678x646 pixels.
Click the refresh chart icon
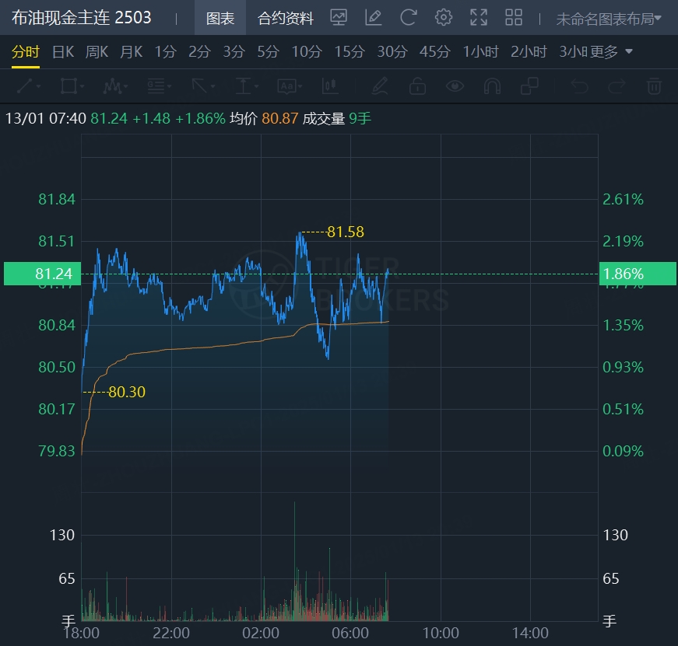point(408,17)
